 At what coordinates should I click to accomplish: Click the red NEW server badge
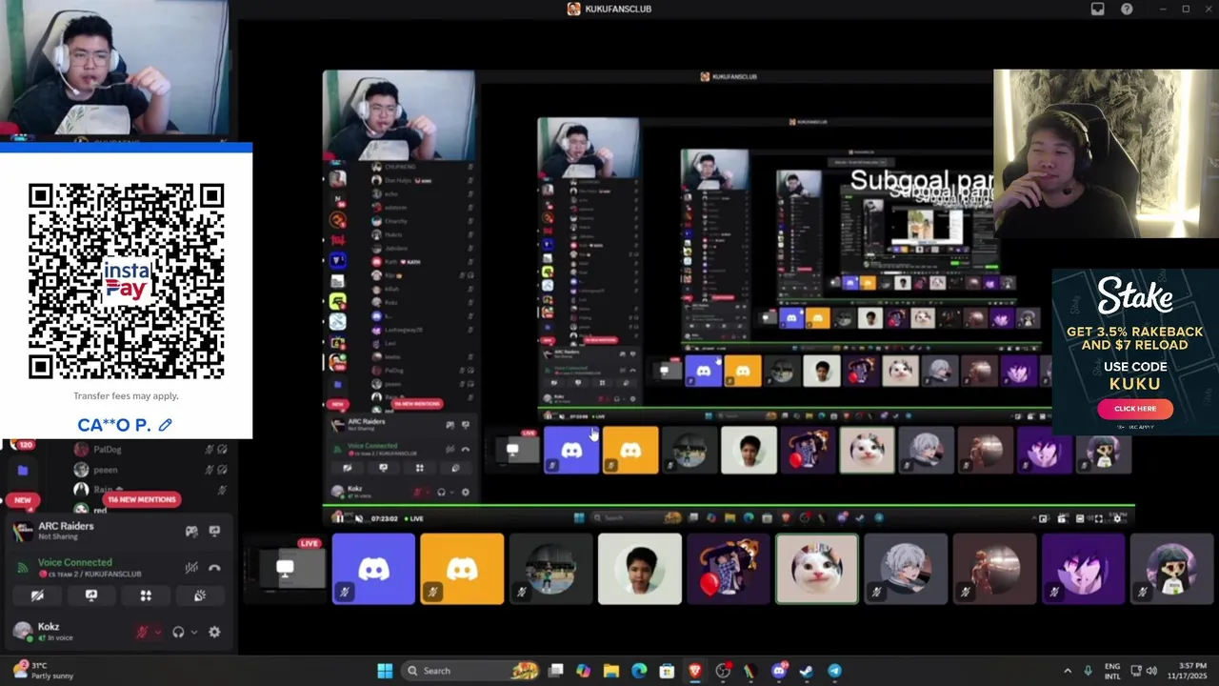pyautogui.click(x=22, y=499)
